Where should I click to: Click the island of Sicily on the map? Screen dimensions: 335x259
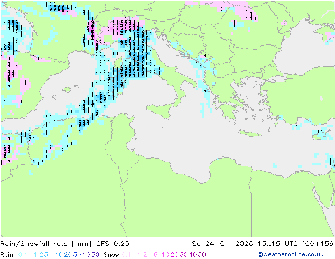point(161,110)
